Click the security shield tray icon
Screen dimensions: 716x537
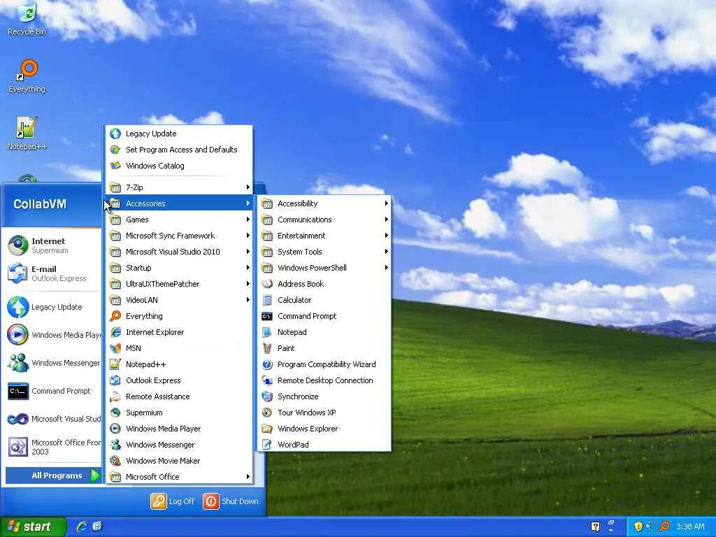click(x=638, y=527)
